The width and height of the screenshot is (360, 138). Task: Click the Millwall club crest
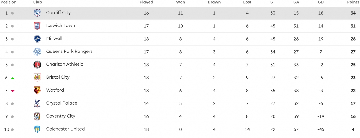tap(37, 39)
